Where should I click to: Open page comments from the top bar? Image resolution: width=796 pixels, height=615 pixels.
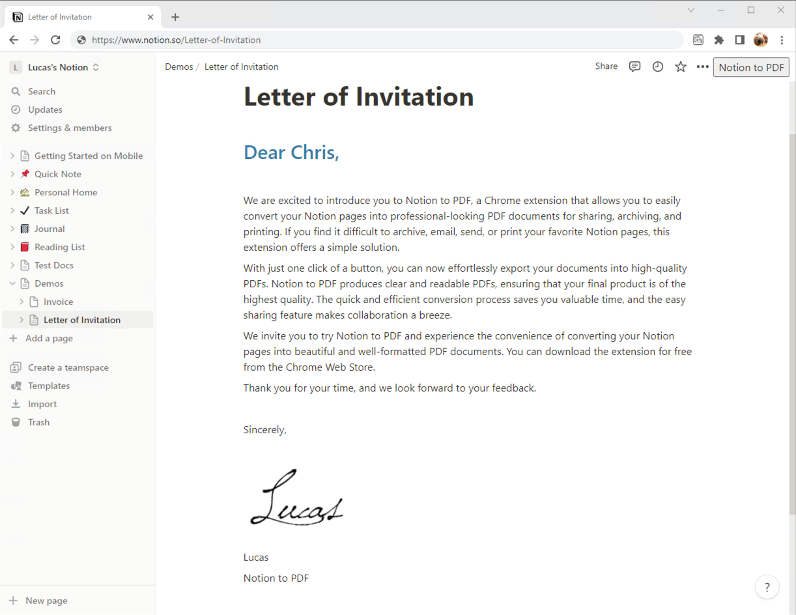tap(634, 66)
